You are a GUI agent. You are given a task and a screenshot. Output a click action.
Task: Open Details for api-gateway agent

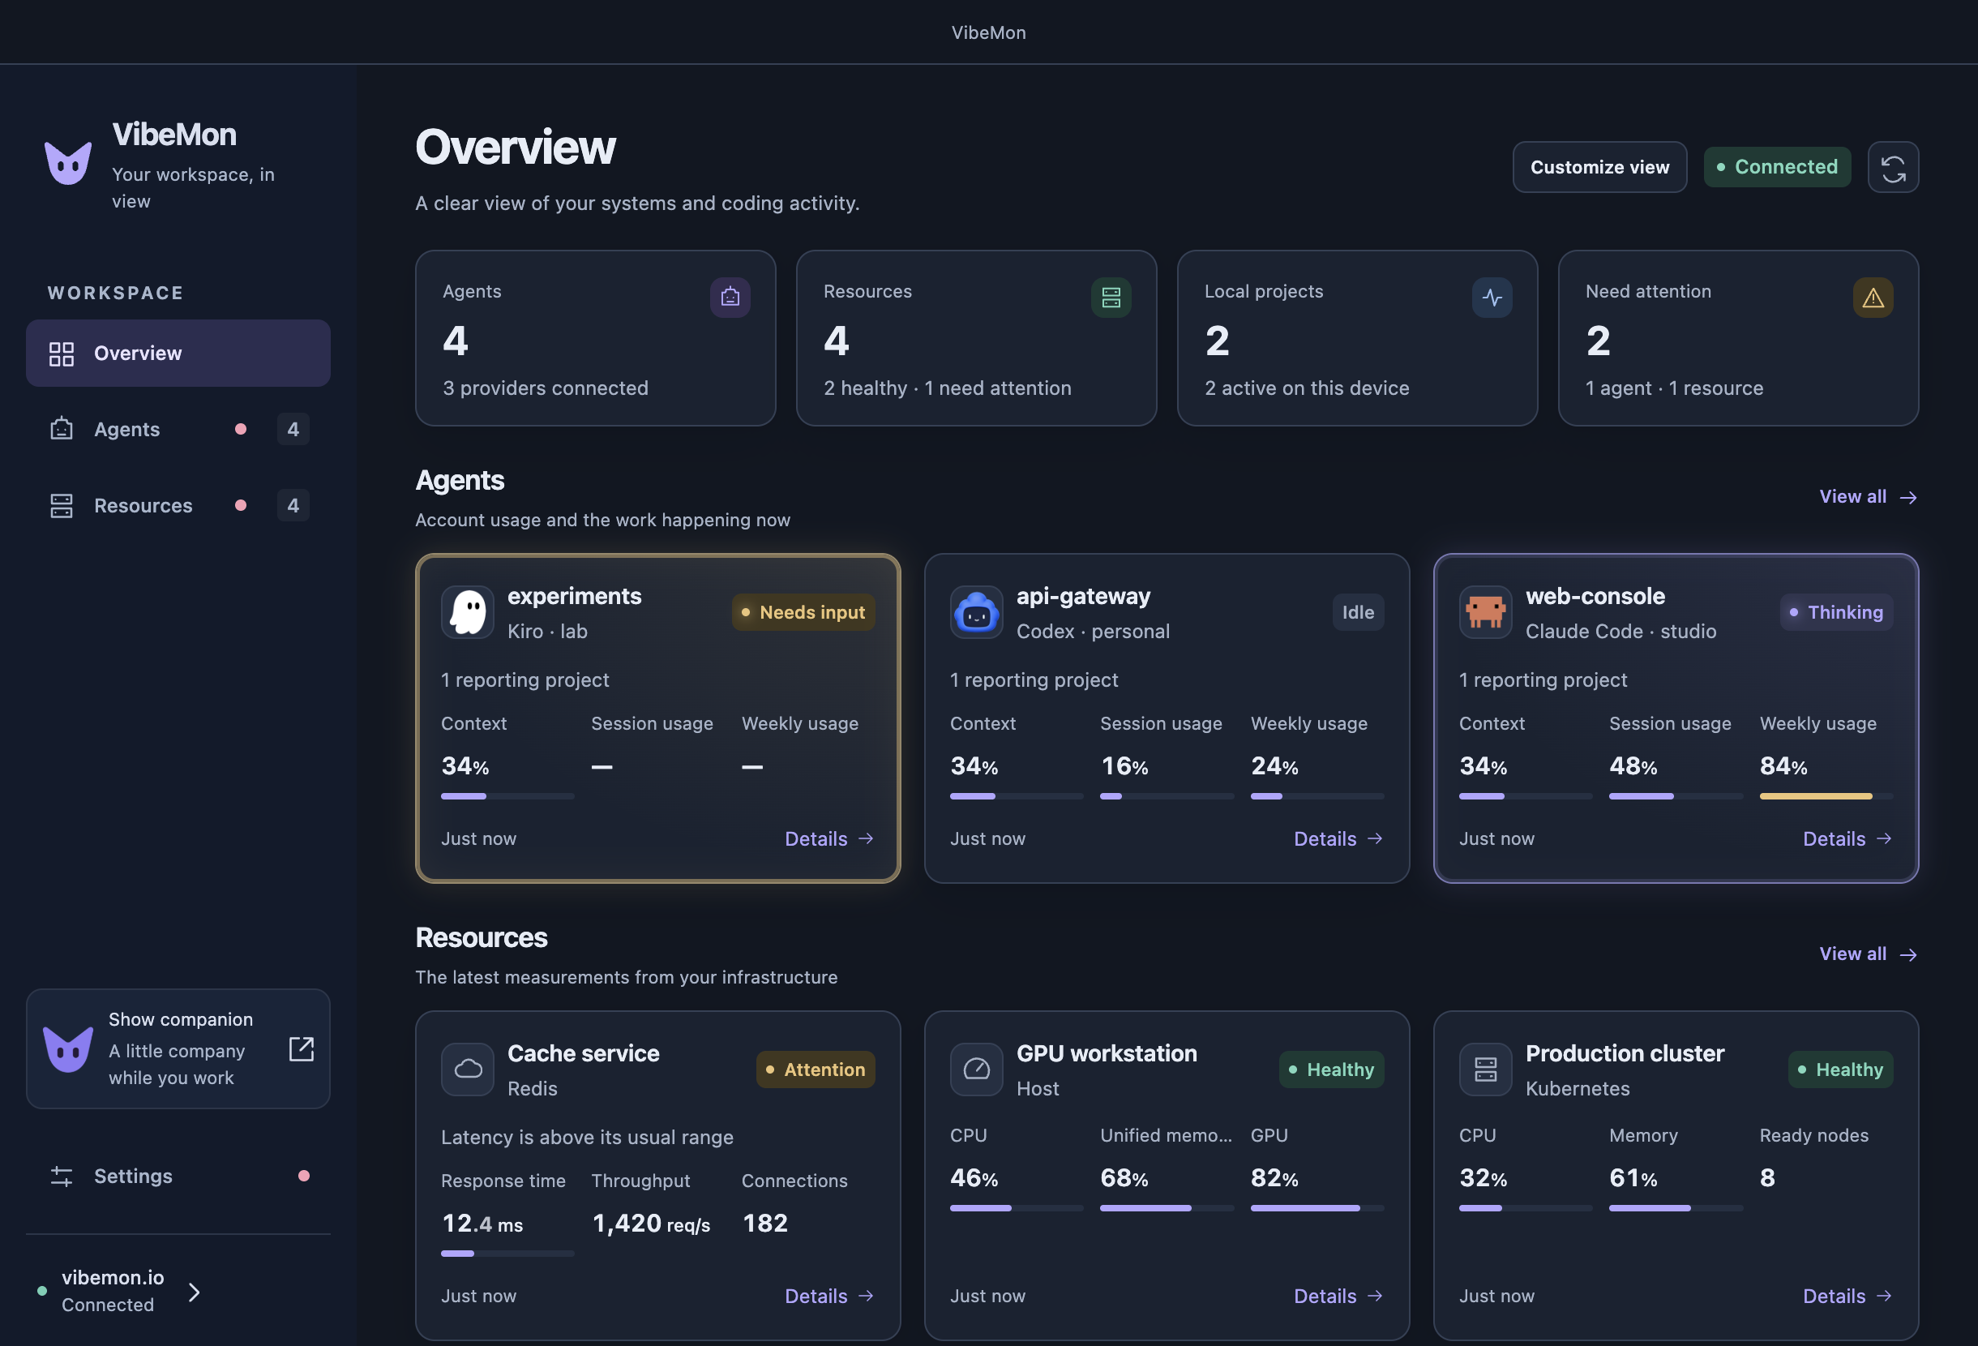pos(1338,838)
